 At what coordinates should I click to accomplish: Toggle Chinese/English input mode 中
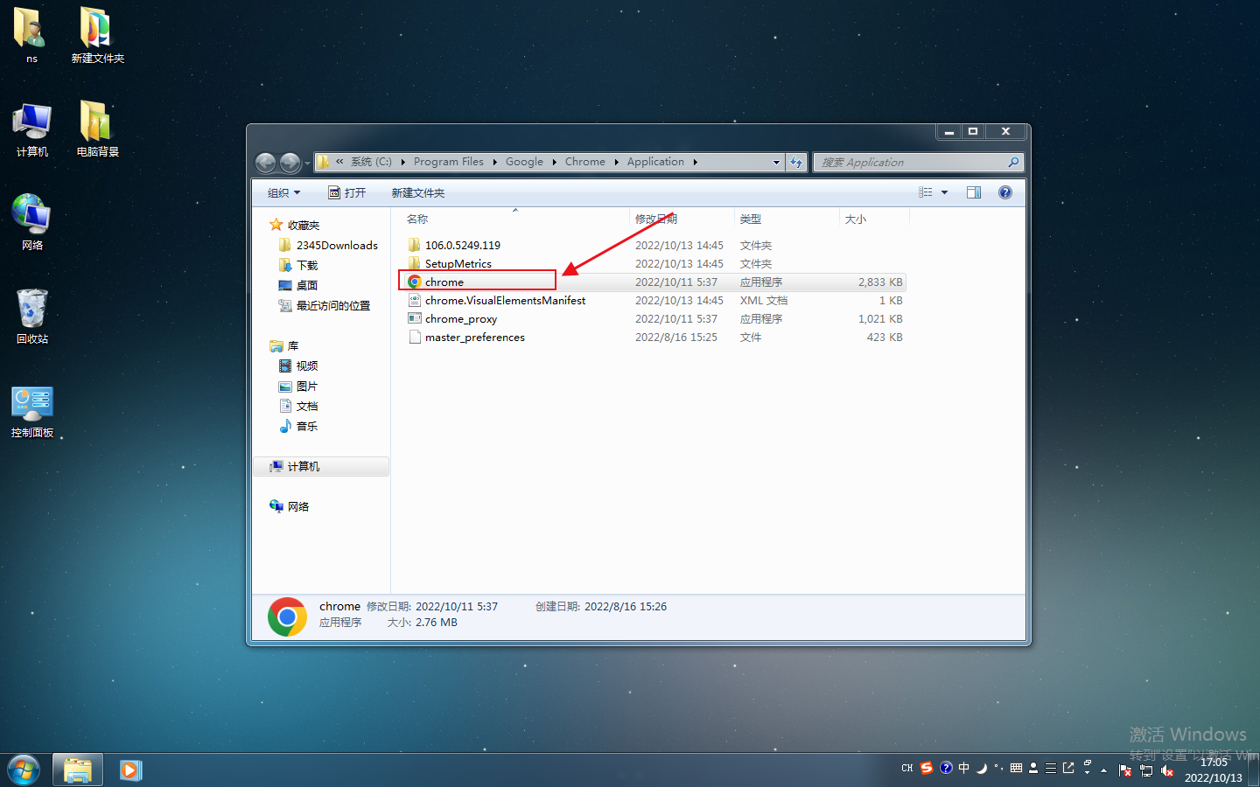963,768
